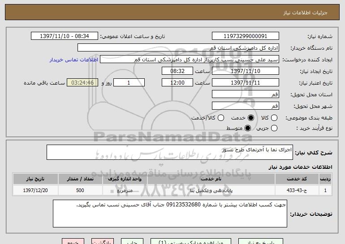Click the announcement date field 1397/11/10 - 08:34
This screenshot has width=345, height=244.
[65, 36]
